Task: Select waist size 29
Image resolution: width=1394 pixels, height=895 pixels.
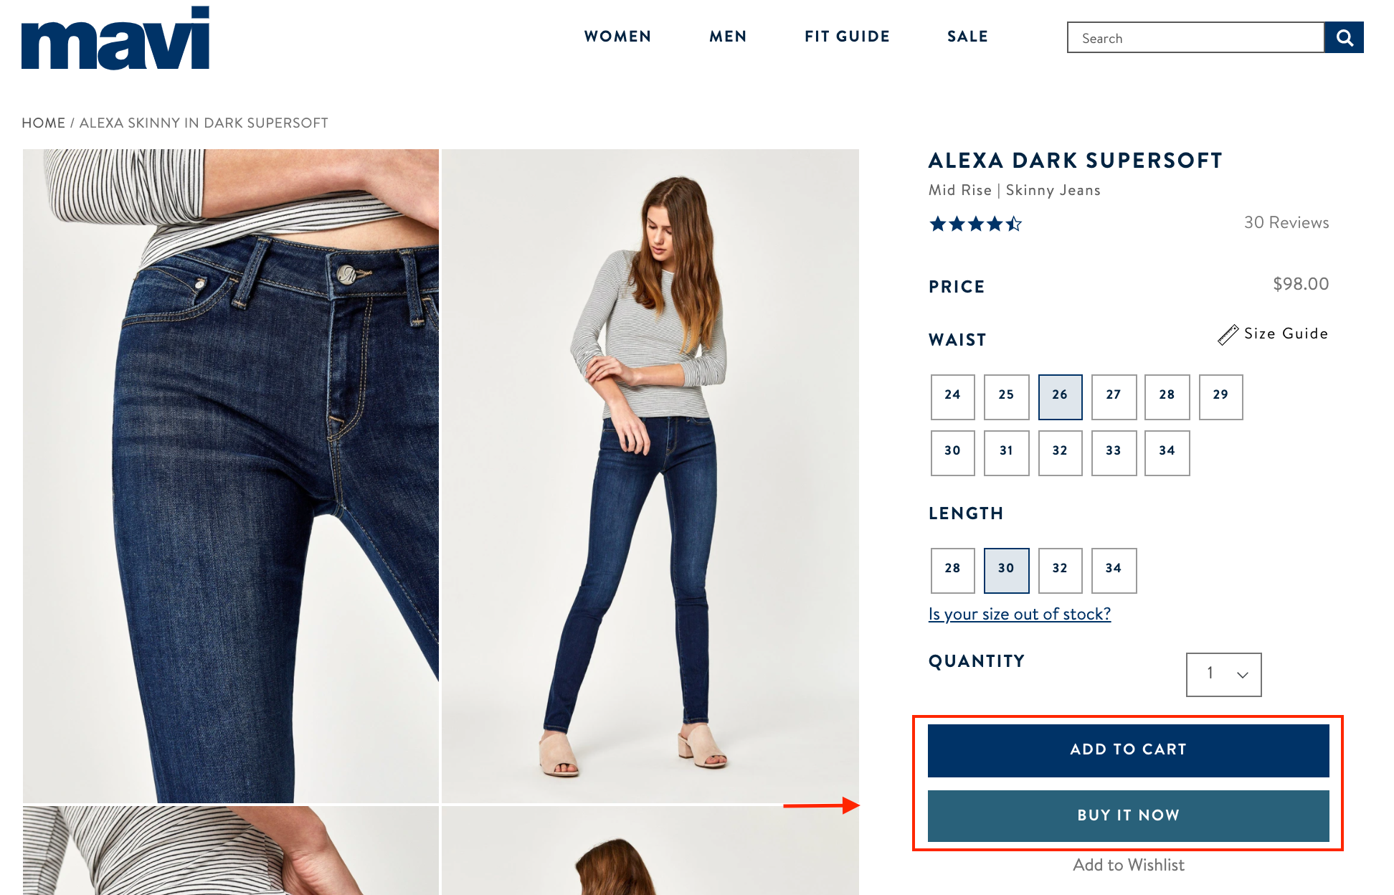Action: point(1220,397)
